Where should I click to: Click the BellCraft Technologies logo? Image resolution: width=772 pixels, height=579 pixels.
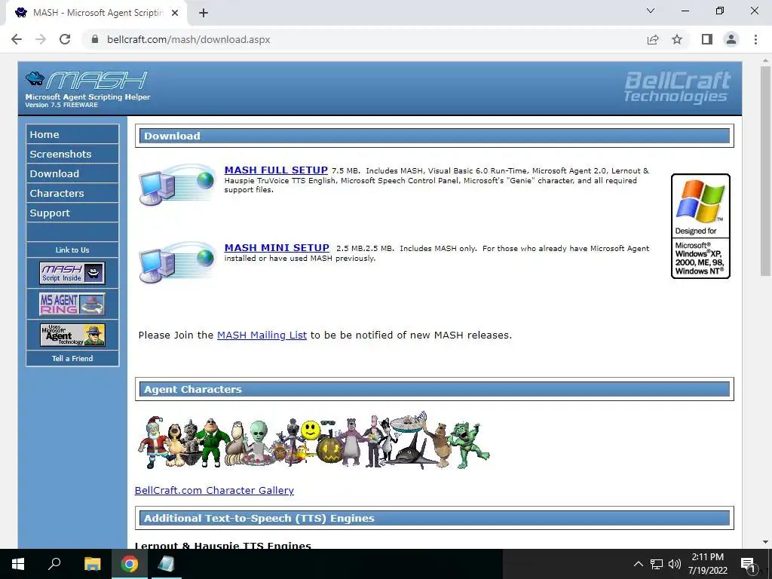pyautogui.click(x=677, y=87)
